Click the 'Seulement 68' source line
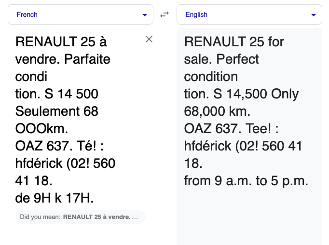This screenshot has width=329, height=245. point(57,111)
